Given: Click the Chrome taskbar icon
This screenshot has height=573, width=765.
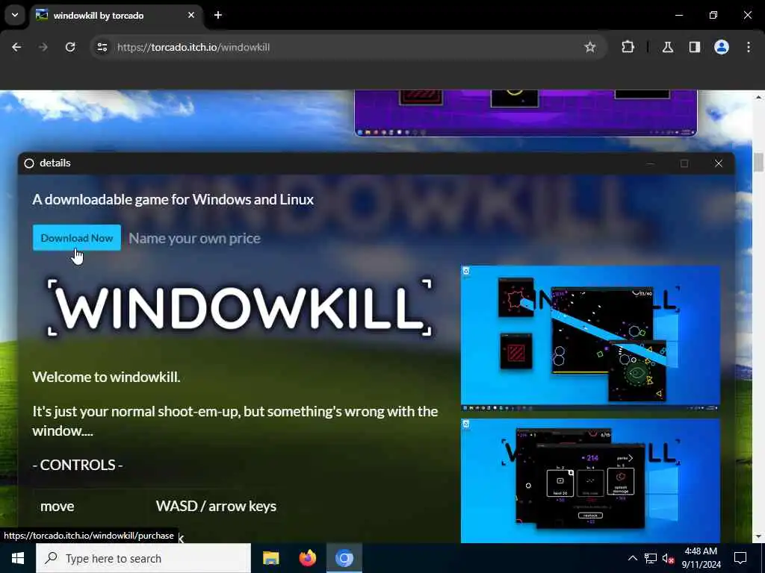Looking at the screenshot, I should tap(344, 558).
